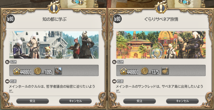Click the 報酬 section icon in left dialog

(x=7, y=62)
